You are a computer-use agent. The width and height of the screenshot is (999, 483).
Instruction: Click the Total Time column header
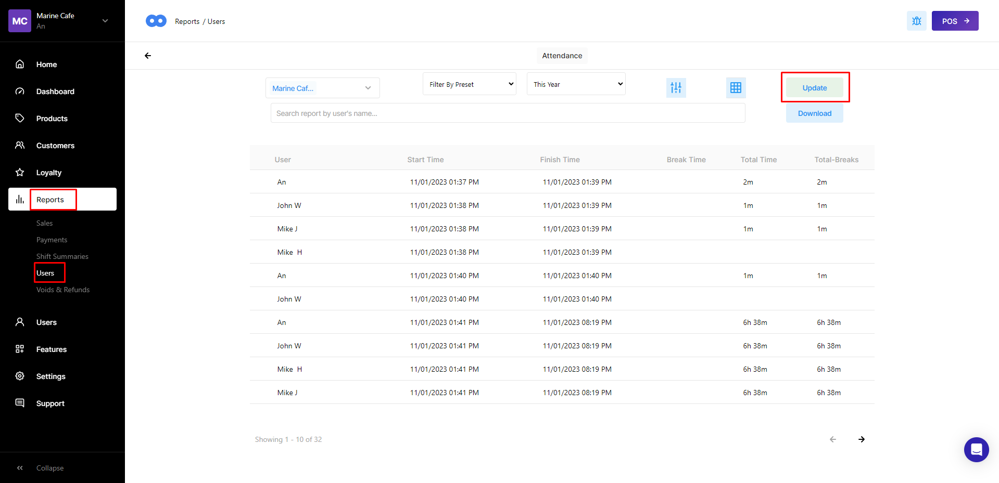click(x=758, y=160)
